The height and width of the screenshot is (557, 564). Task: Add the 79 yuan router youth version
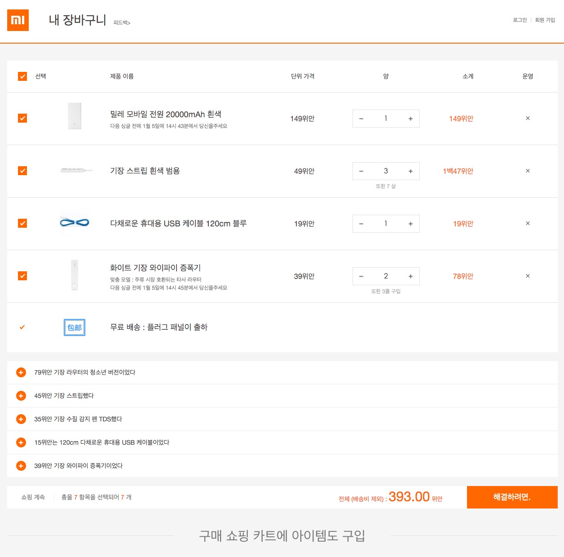click(x=21, y=372)
